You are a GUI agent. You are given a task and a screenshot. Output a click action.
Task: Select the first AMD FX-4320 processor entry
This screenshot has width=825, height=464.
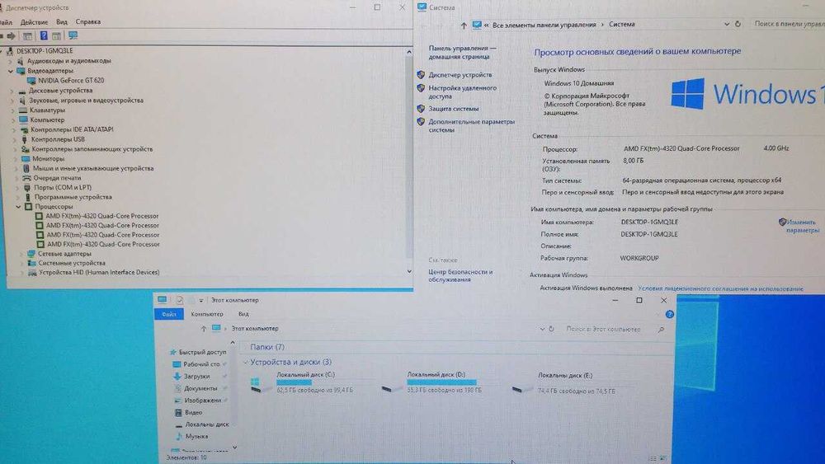coord(102,216)
